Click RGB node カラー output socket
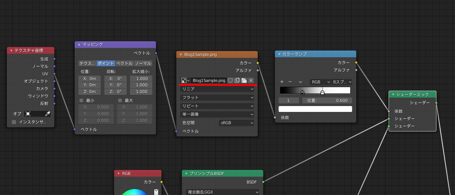Screen dimensions: 455x195 coord(162,182)
